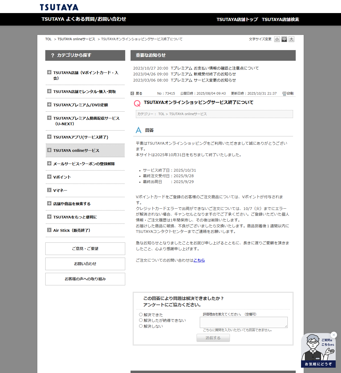
Task: Open notice Tプレミアム サービス変更のお知らせ
Action: [x=203, y=80]
